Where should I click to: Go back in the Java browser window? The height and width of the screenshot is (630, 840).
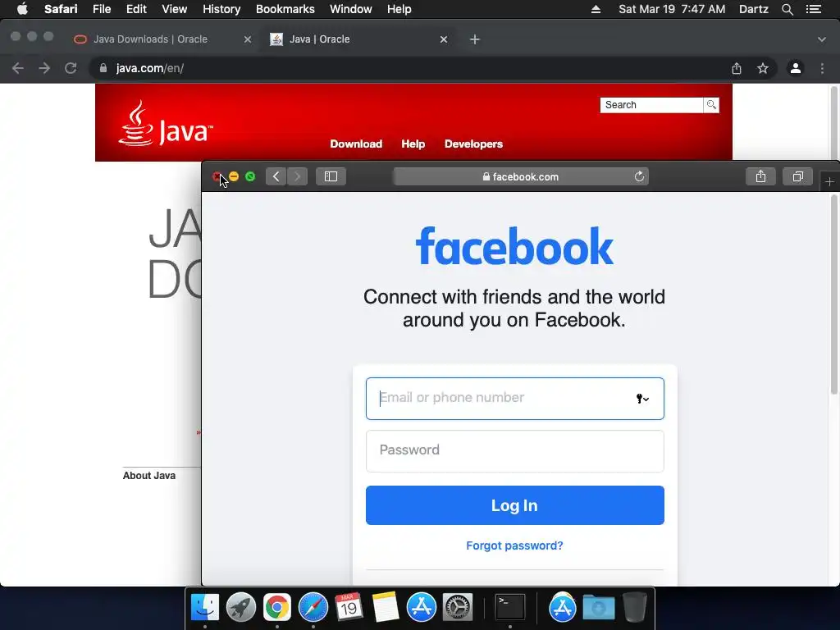pos(18,68)
